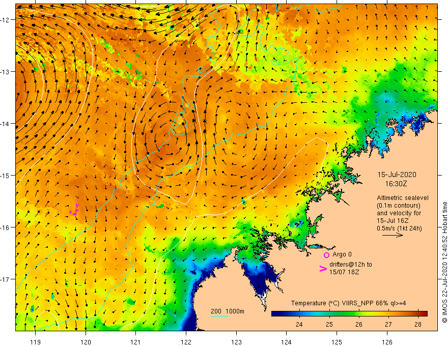448x346 pixels.
Task: Click the '0.5m/s (1kt 24h)' label
Action: point(400,228)
